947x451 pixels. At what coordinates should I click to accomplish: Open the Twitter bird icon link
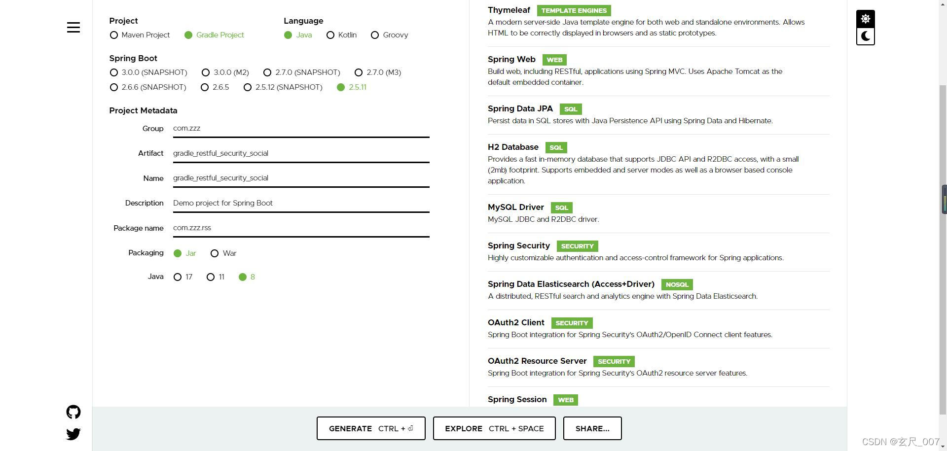[73, 434]
